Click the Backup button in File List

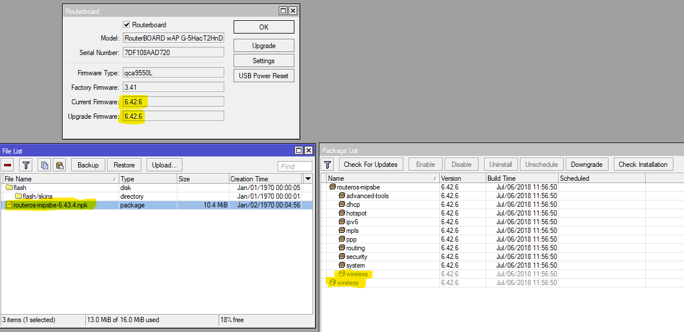(x=88, y=165)
